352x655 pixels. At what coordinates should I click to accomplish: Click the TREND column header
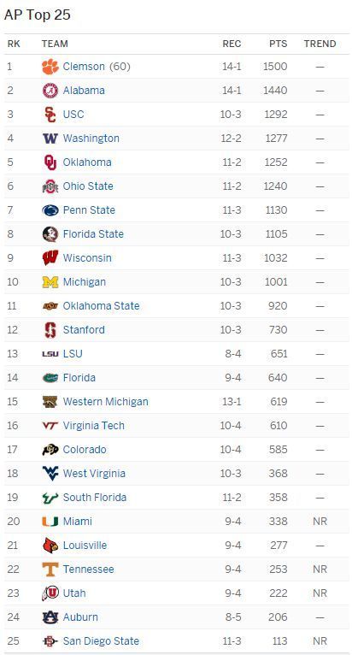[320, 44]
